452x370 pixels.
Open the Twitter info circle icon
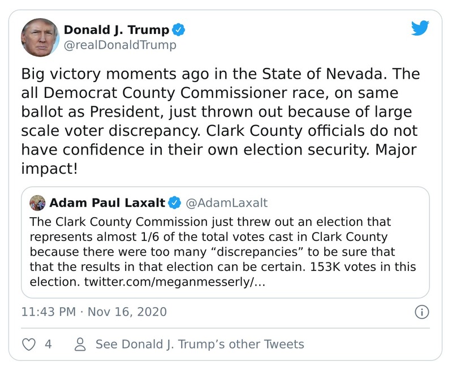click(x=422, y=312)
